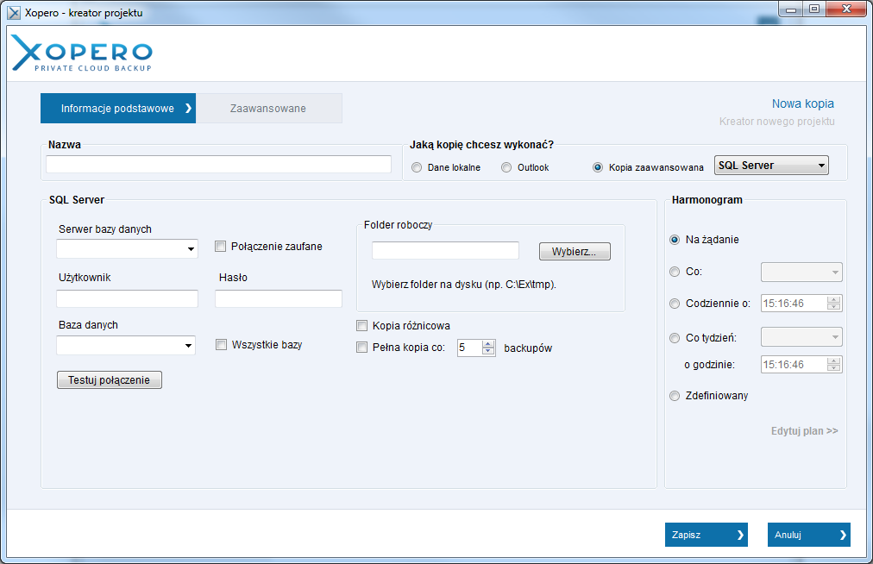Click the Użytkownik input field
Viewport: 873px width, 564px height.
click(128, 298)
